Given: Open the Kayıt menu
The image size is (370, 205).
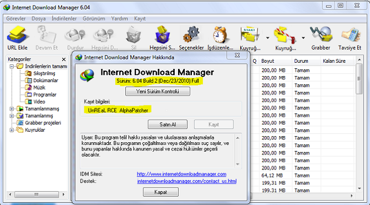Looking at the screenshot, I should coord(140,18).
